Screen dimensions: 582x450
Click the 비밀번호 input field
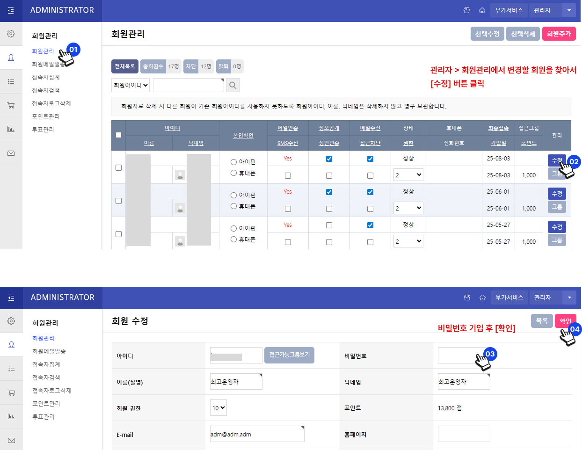(464, 355)
